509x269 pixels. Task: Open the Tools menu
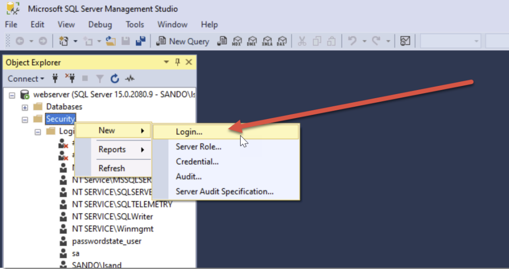(x=135, y=25)
